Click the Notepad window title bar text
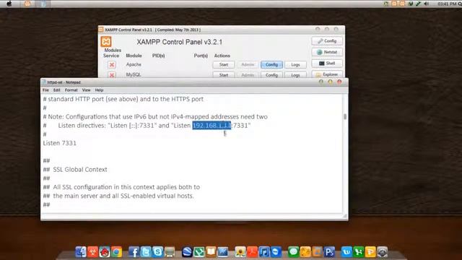The width and height of the screenshot is (462, 260). (x=64, y=82)
